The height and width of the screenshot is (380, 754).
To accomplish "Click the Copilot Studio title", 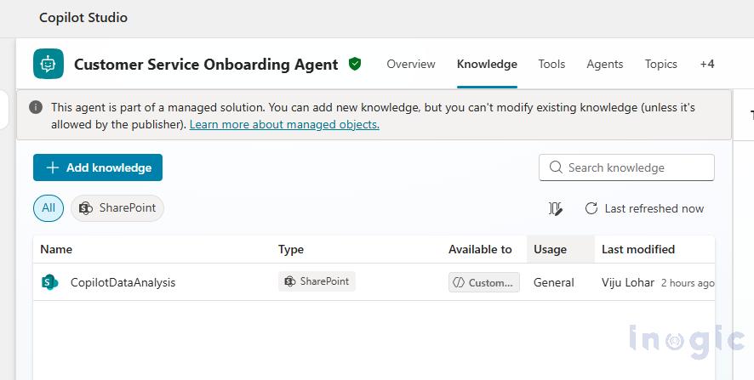I will click(83, 18).
